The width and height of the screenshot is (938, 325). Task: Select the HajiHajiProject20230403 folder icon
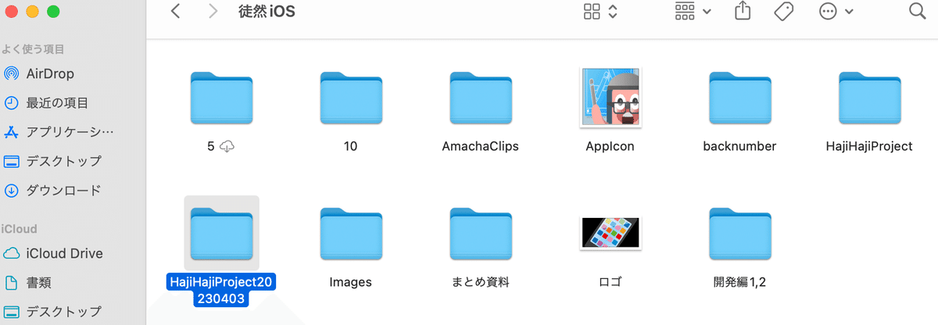222,234
